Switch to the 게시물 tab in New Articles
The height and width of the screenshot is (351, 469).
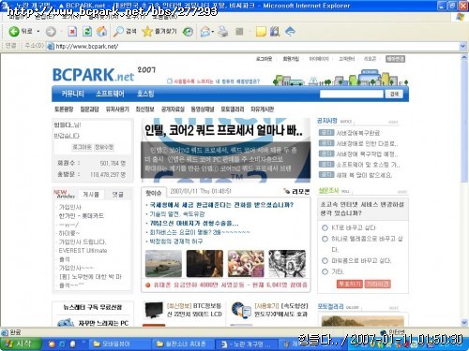coord(91,195)
